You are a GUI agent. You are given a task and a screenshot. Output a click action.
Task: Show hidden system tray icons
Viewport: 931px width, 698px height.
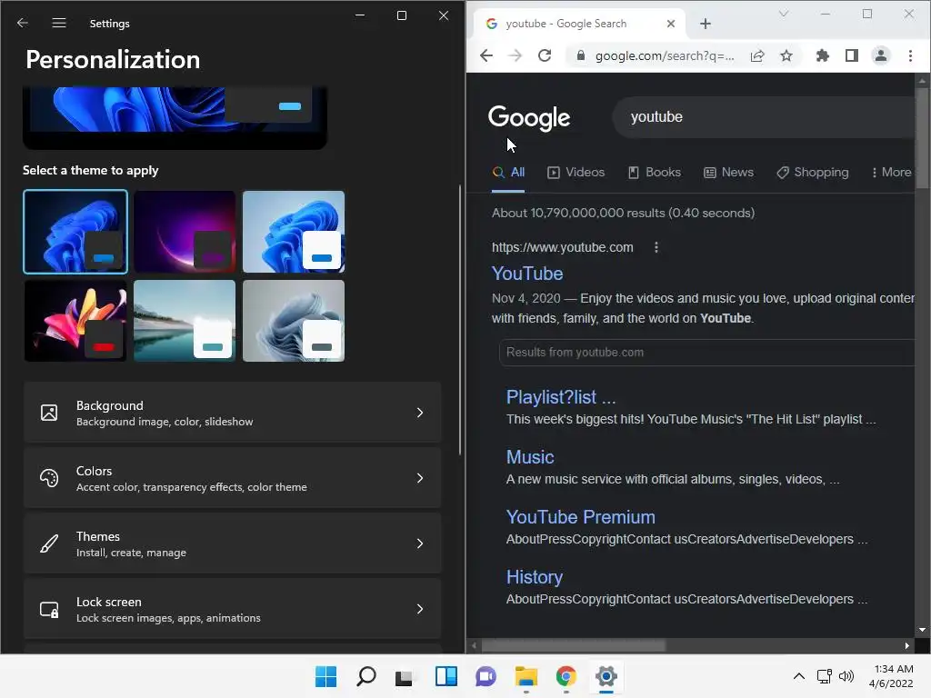point(799,676)
